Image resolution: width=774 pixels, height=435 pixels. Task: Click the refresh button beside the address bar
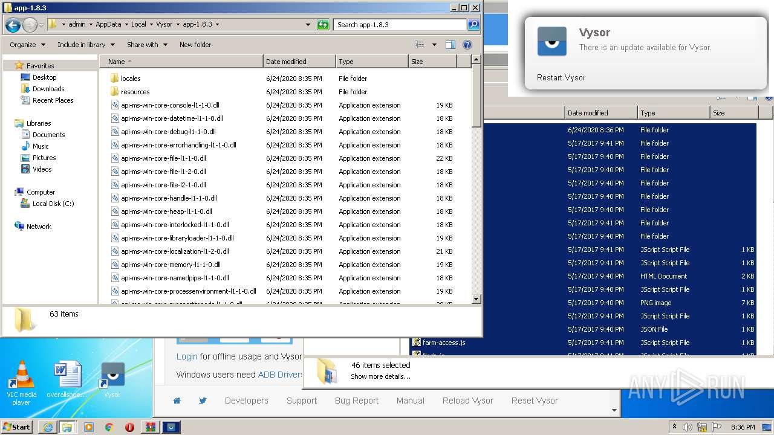324,25
